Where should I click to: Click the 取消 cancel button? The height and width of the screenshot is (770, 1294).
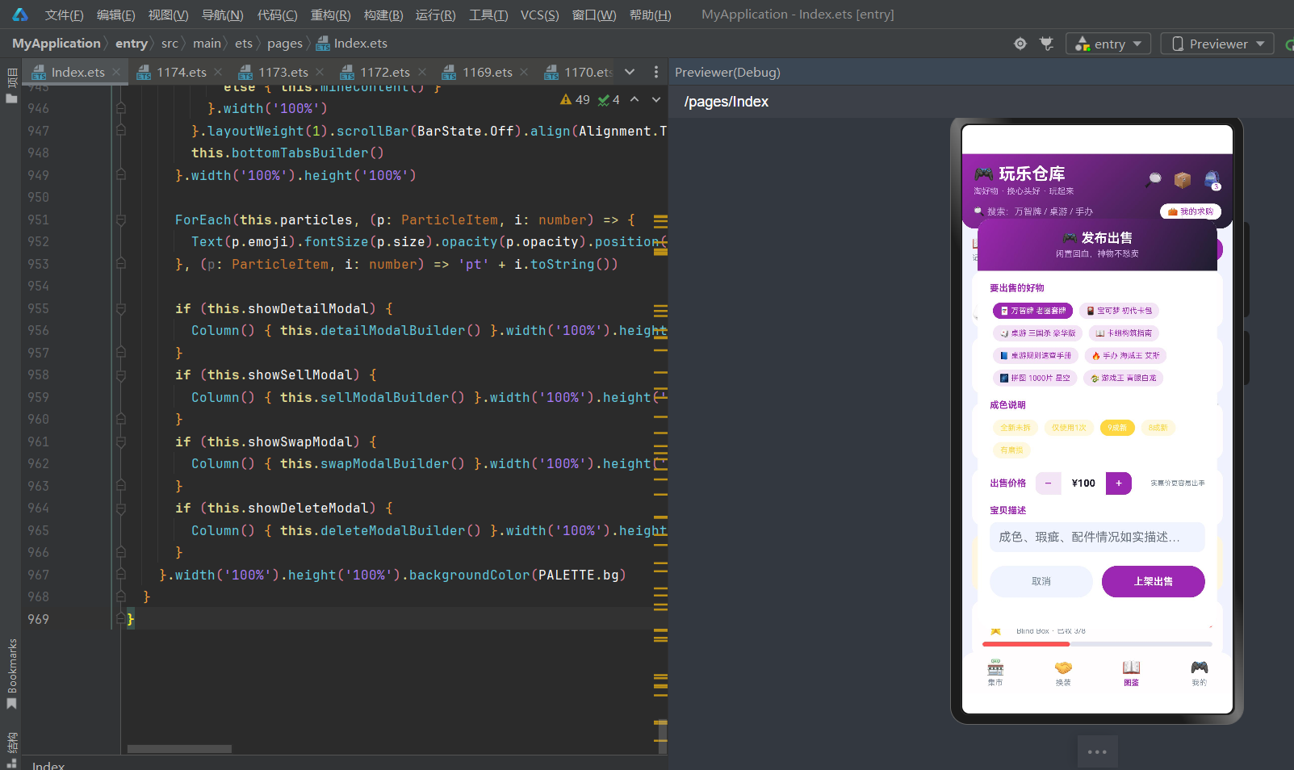coord(1041,581)
